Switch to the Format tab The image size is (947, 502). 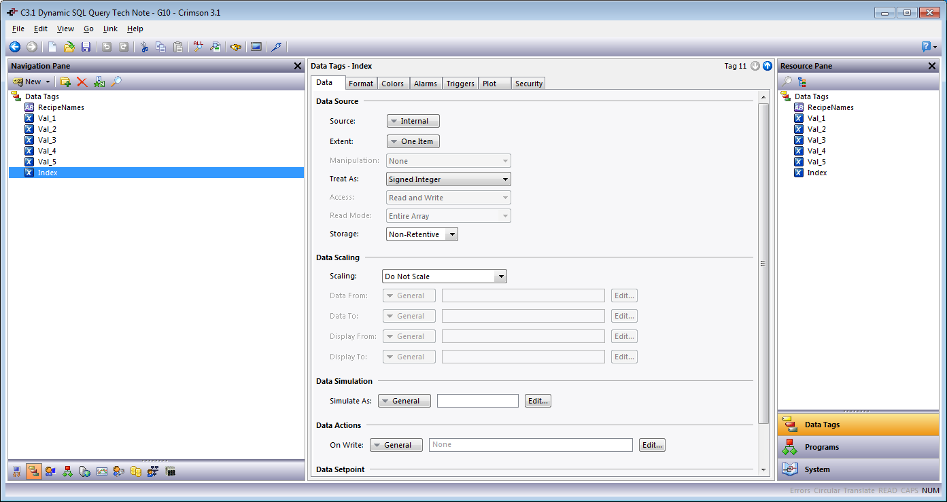coord(361,84)
